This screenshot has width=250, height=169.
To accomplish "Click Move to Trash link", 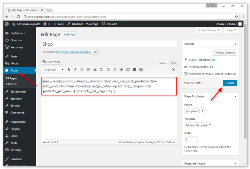I will [192, 83].
